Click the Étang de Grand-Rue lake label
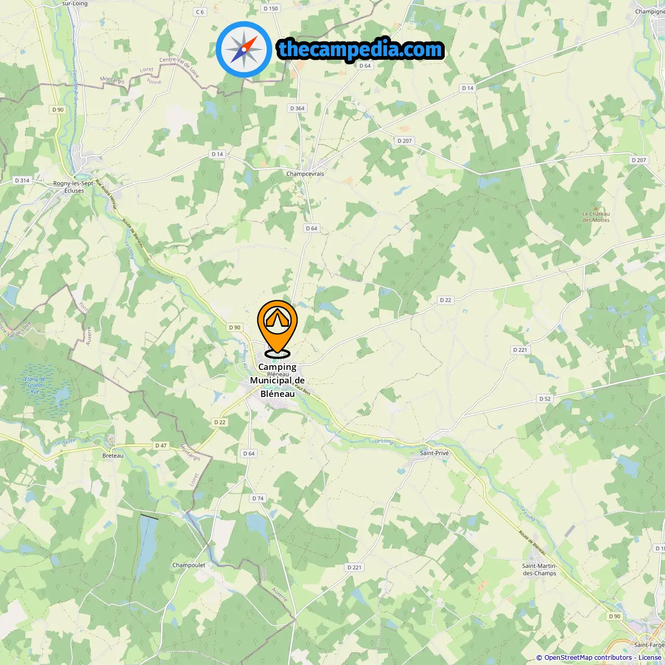The image size is (665, 665). click(x=35, y=385)
